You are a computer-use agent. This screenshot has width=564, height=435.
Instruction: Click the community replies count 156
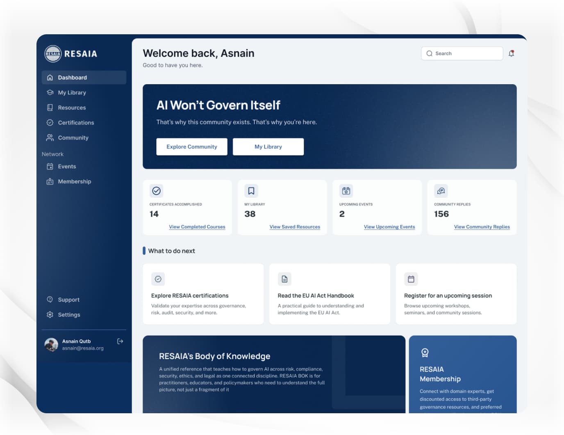click(x=441, y=214)
